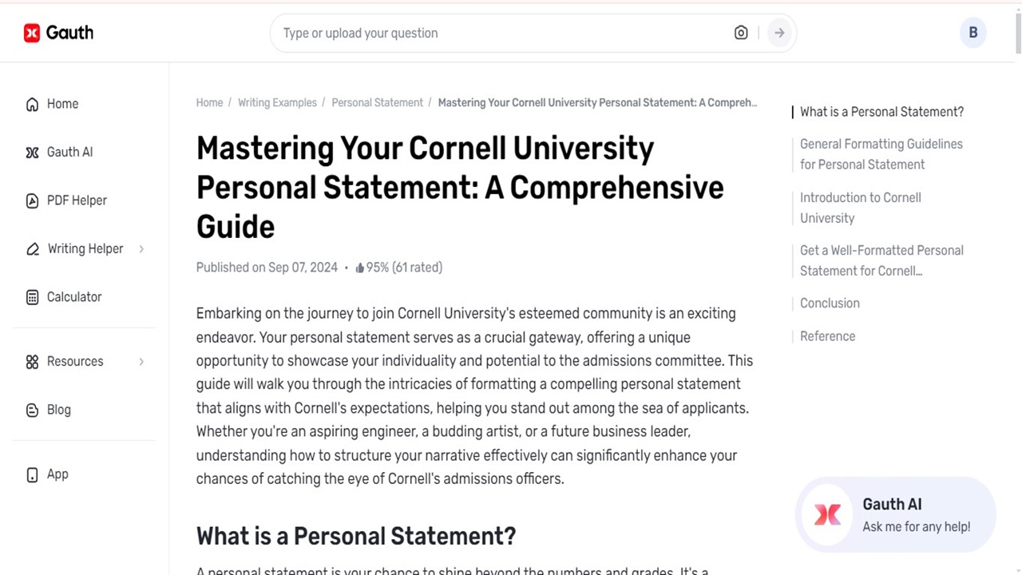Click the Personal Statement breadcrumb link
Screen dimensions: 1022x575
[x=377, y=102]
